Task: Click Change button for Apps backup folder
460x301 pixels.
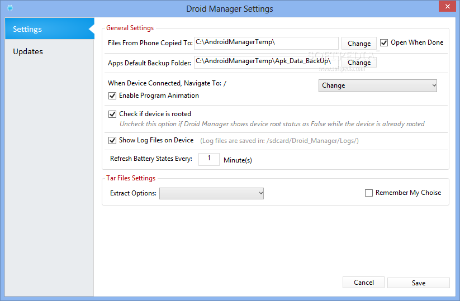Action: click(359, 63)
